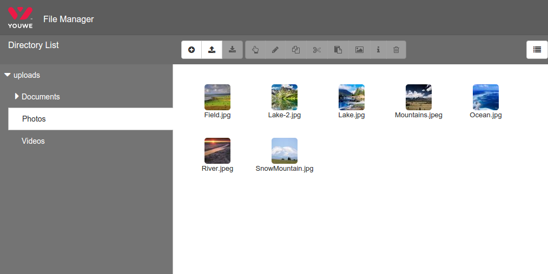
Task: Click the cut scissors icon
Action: pyautogui.click(x=317, y=50)
